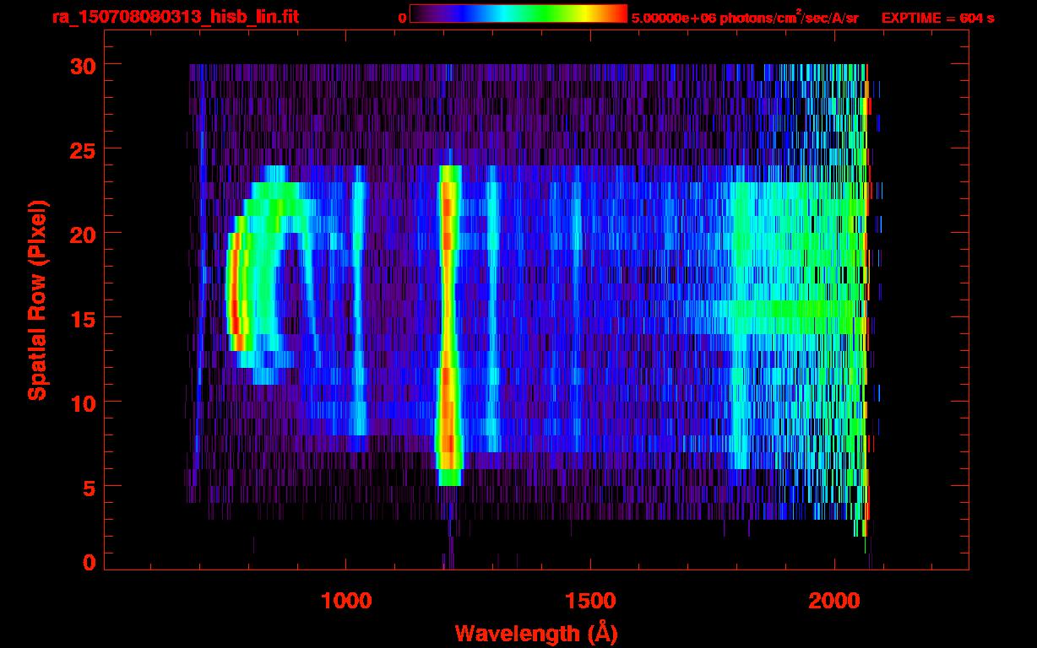Click the 1000 wavelength tick label
This screenshot has width=1037, height=648.
tap(346, 601)
